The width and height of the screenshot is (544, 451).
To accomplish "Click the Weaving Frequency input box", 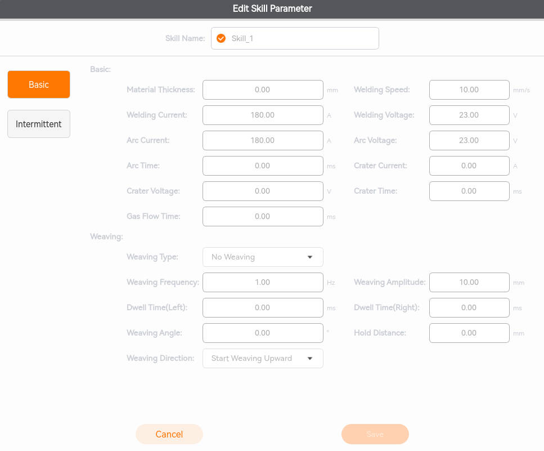I will (x=263, y=282).
